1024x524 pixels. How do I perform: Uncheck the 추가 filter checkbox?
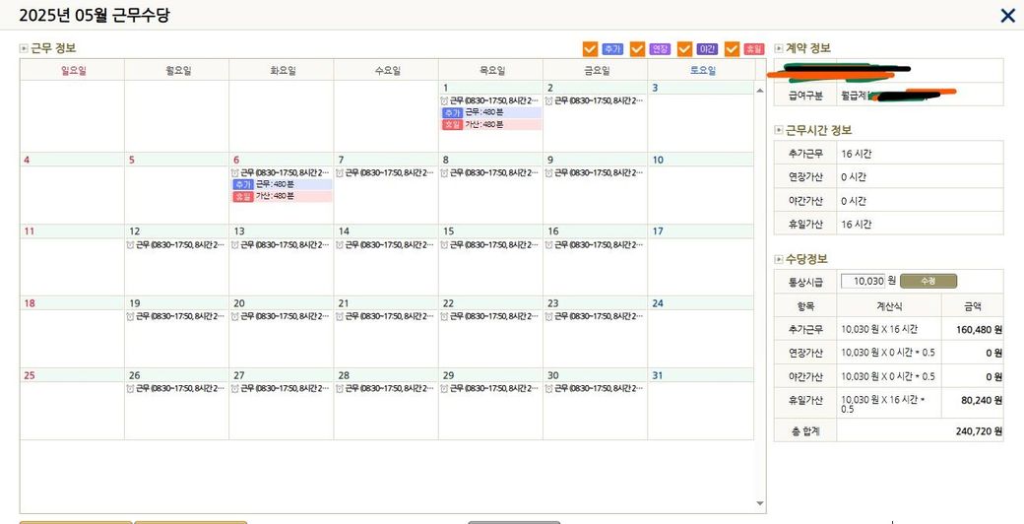point(590,48)
